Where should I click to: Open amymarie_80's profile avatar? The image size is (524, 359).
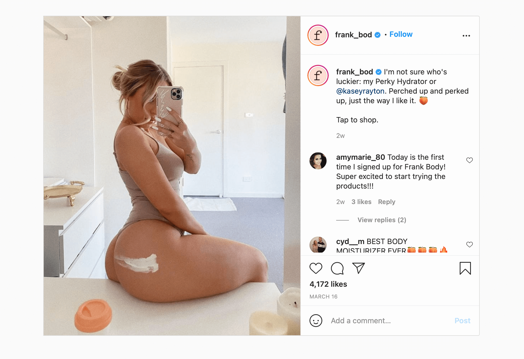(318, 161)
